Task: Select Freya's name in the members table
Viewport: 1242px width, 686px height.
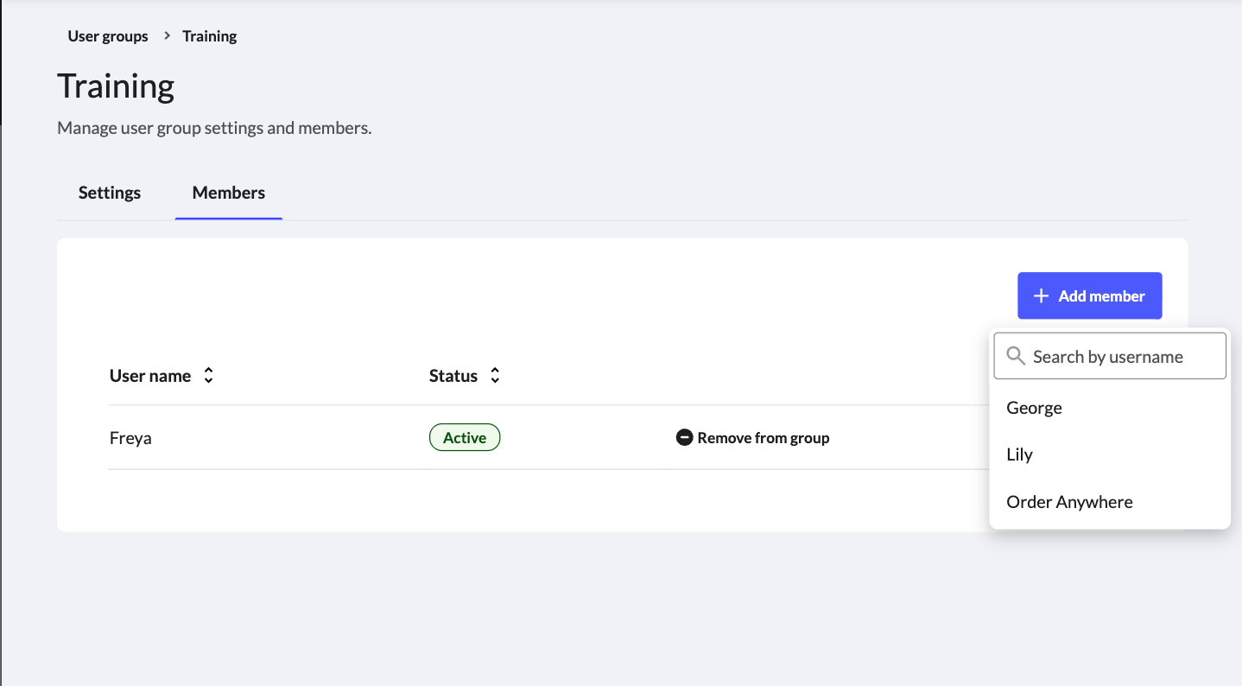Action: tap(130, 437)
